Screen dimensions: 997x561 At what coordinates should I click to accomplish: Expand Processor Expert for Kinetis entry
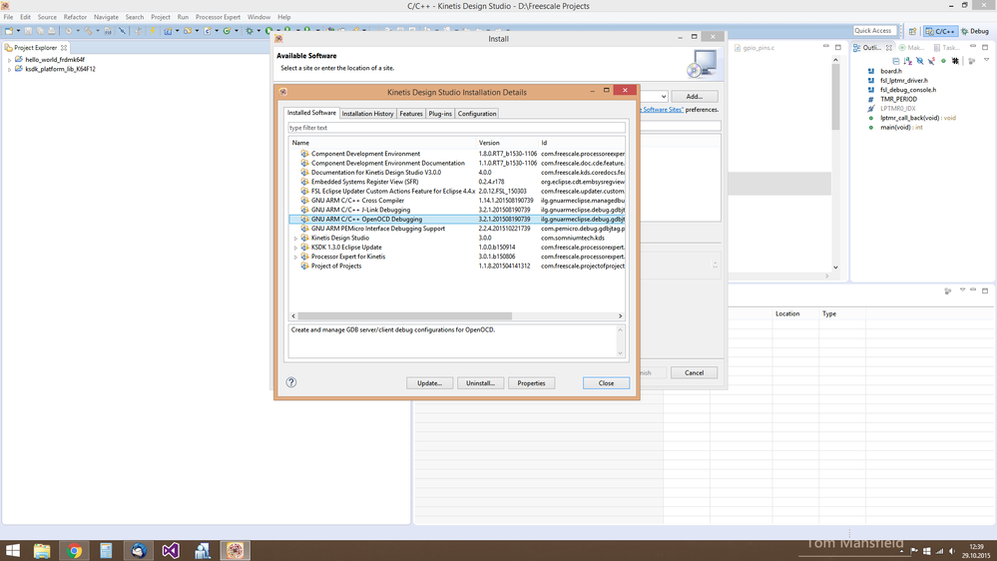pos(295,257)
